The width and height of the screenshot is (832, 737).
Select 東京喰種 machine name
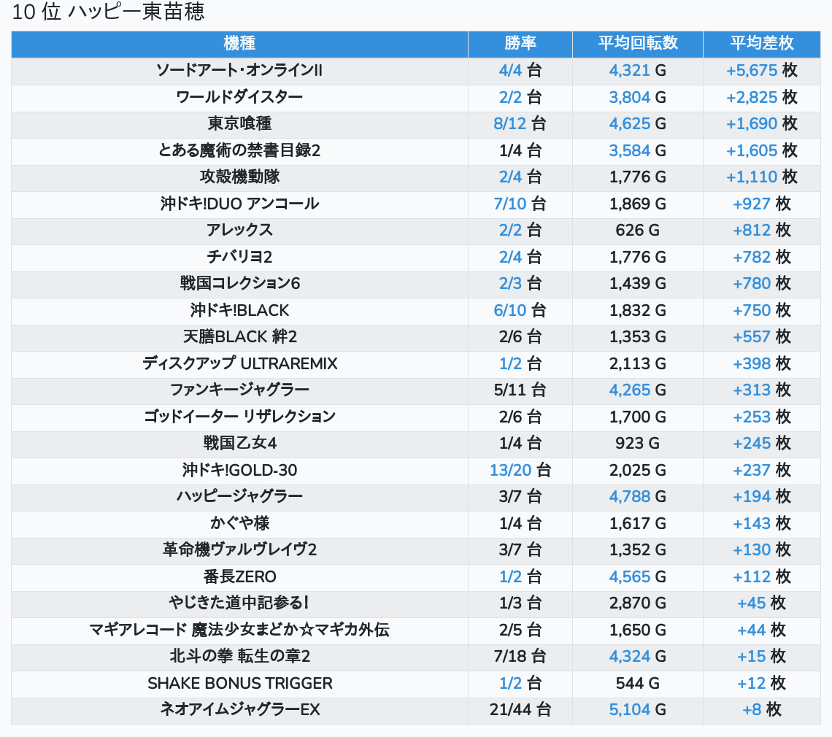pyautogui.click(x=239, y=124)
